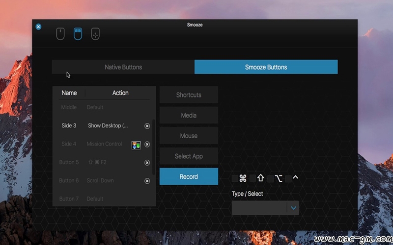The width and height of the screenshot is (393, 245).
Task: Click the Mission Control action text
Action: 104,144
